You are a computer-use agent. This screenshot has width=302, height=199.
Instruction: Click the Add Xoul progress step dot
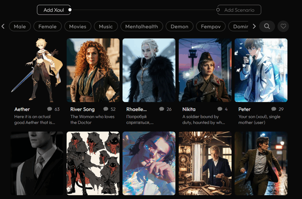(70, 10)
